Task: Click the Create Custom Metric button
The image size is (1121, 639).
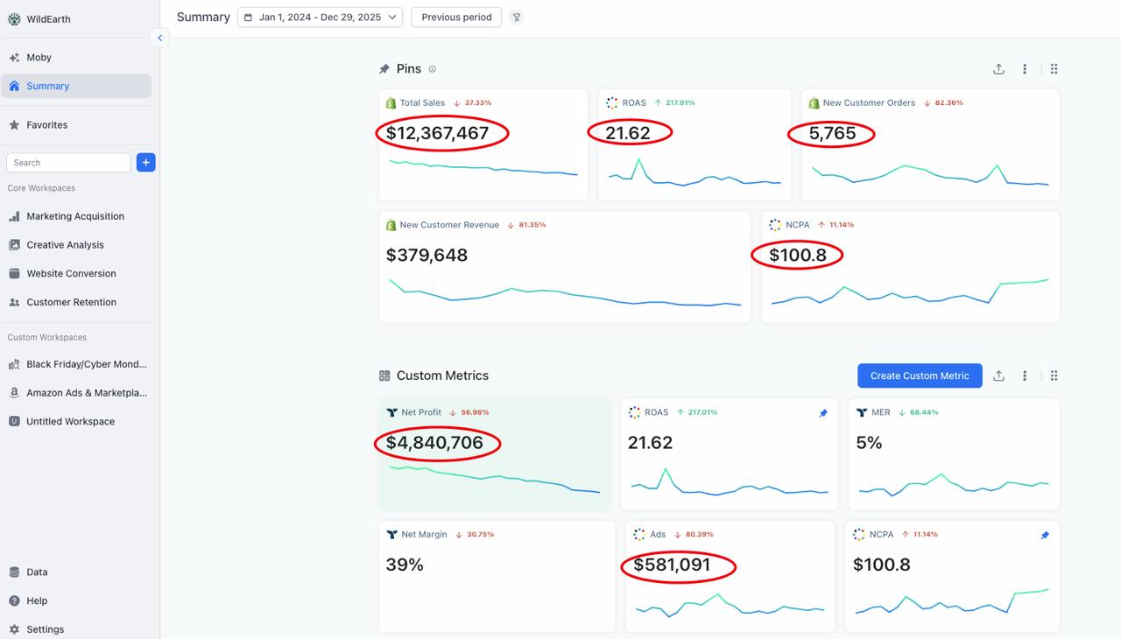Action: (920, 376)
